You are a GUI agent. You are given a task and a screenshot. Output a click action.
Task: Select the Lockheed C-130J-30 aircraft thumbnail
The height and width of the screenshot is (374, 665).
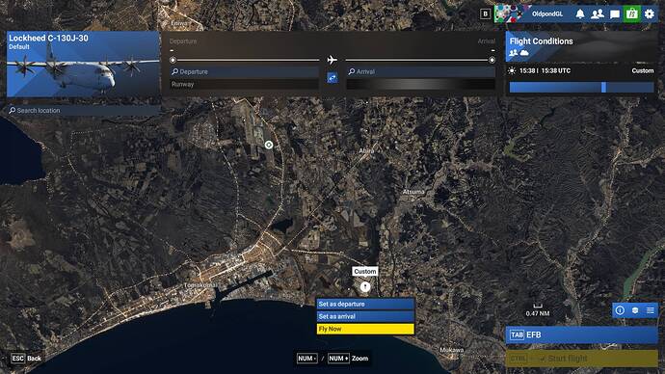click(83, 64)
